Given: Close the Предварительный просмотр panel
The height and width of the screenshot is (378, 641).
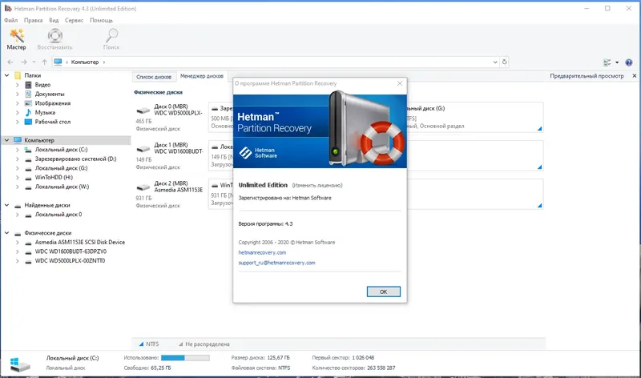Looking at the screenshot, I should [634, 76].
